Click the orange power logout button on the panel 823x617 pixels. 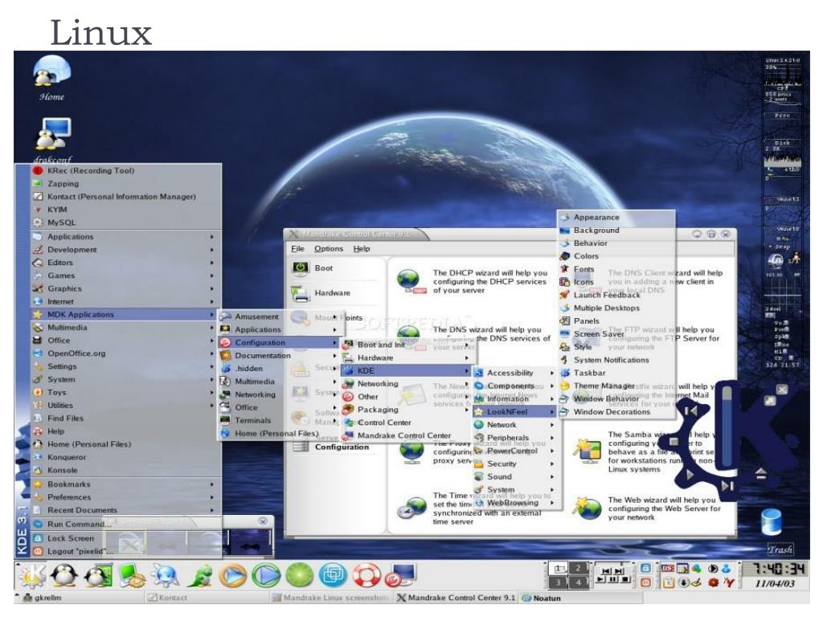coord(646,582)
